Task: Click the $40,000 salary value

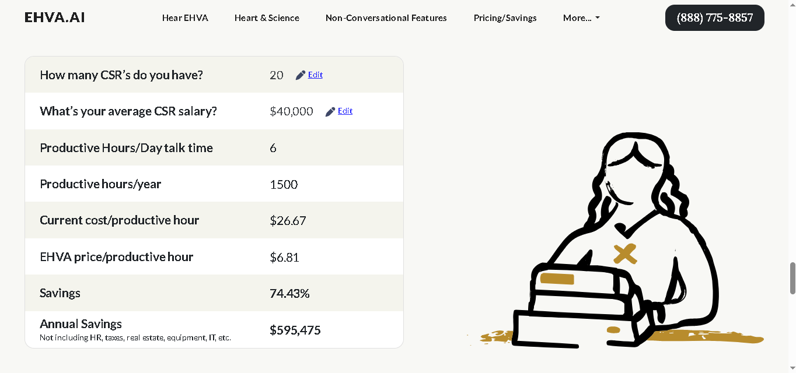Action: point(291,111)
